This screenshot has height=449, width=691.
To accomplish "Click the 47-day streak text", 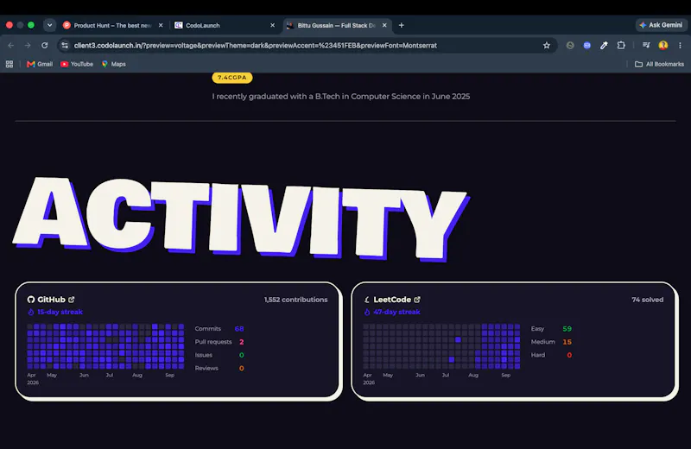I will coord(396,312).
